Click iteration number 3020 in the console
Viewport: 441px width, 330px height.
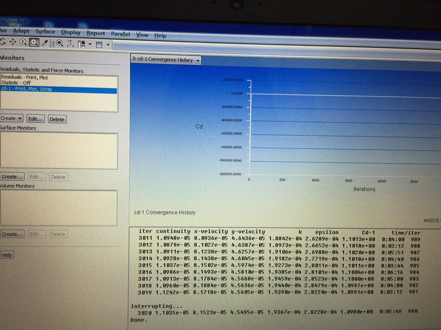144,312
